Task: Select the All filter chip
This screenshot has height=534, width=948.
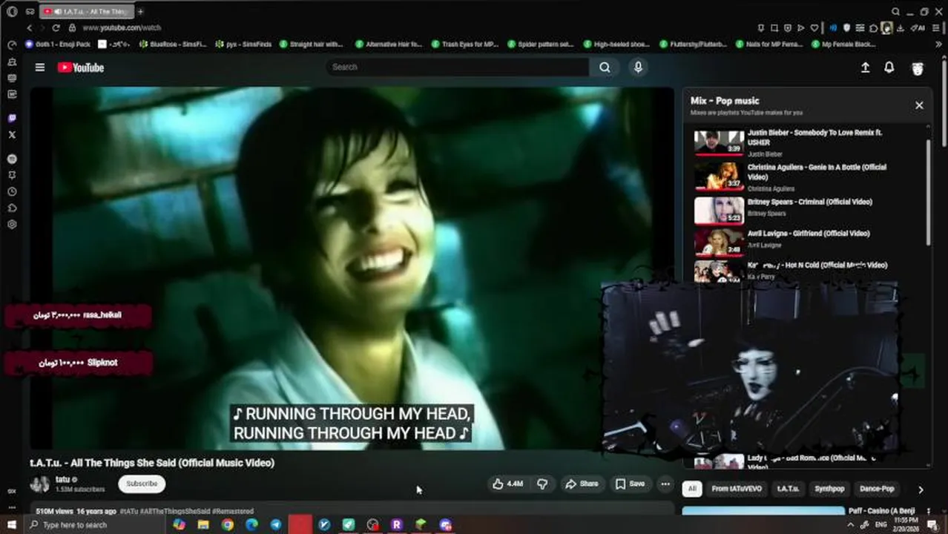Action: 692,489
